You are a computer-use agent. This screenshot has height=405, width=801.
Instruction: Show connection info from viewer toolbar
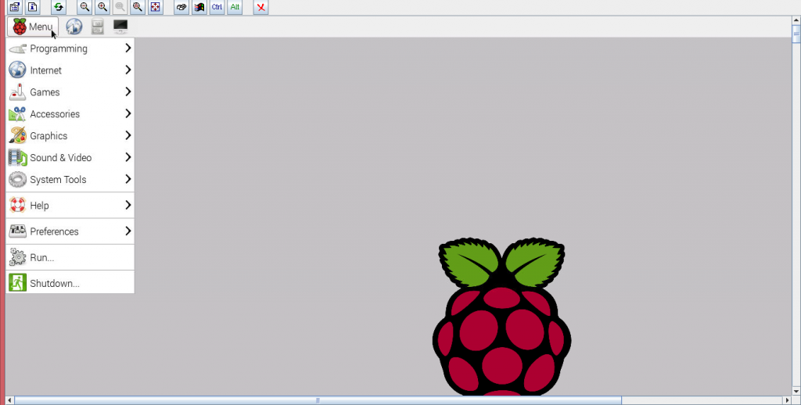33,7
